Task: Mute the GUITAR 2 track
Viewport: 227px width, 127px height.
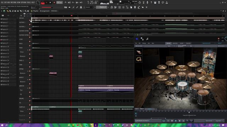Action: tap(30, 29)
